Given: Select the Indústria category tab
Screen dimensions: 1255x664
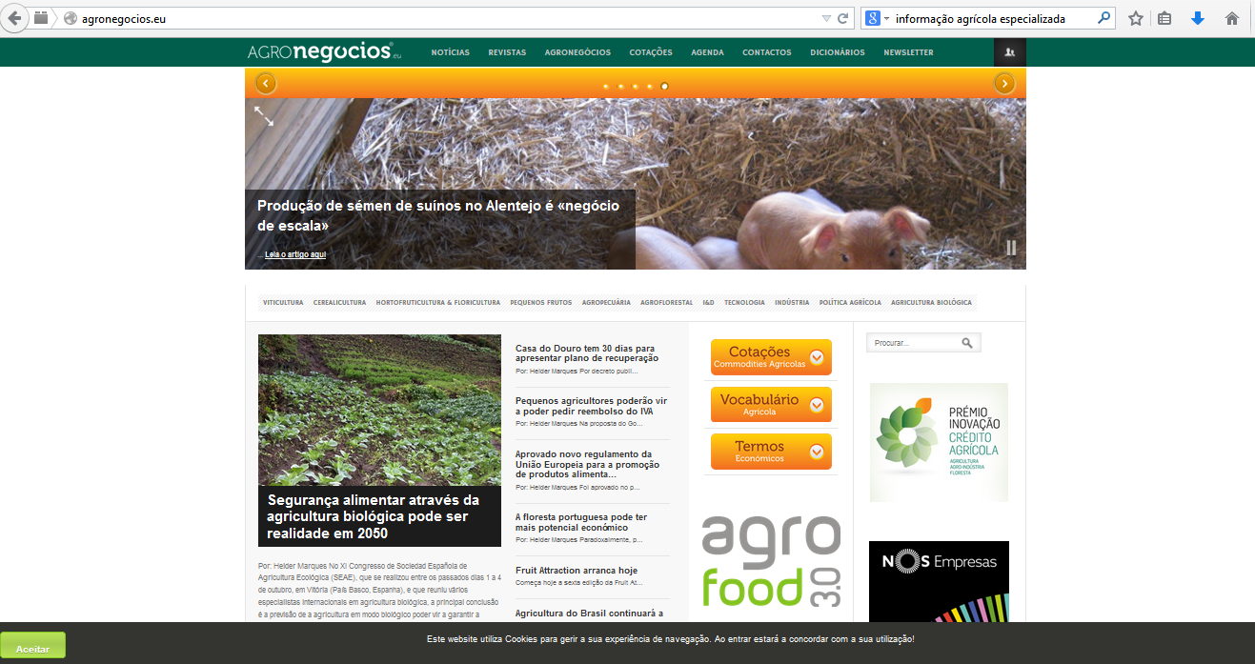Looking at the screenshot, I should pos(792,303).
